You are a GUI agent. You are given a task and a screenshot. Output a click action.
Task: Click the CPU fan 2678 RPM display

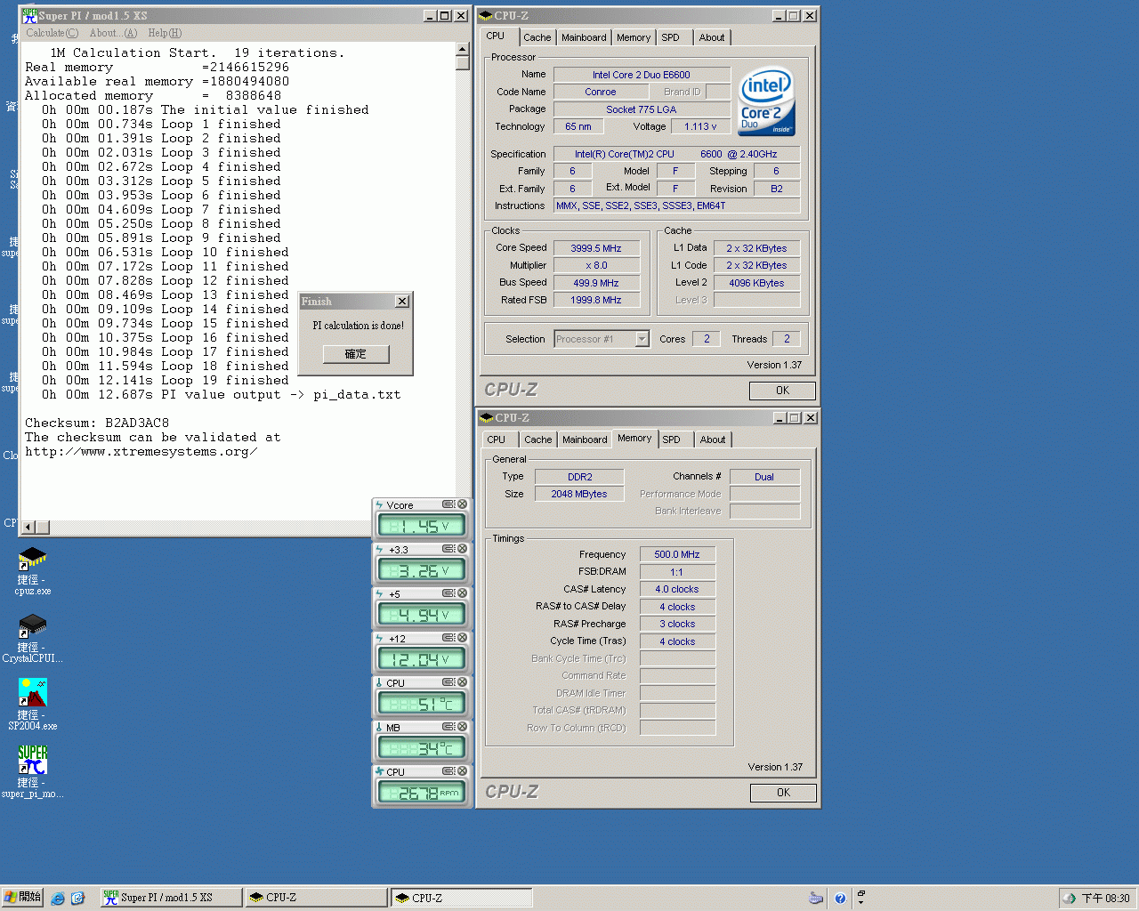coord(421,793)
